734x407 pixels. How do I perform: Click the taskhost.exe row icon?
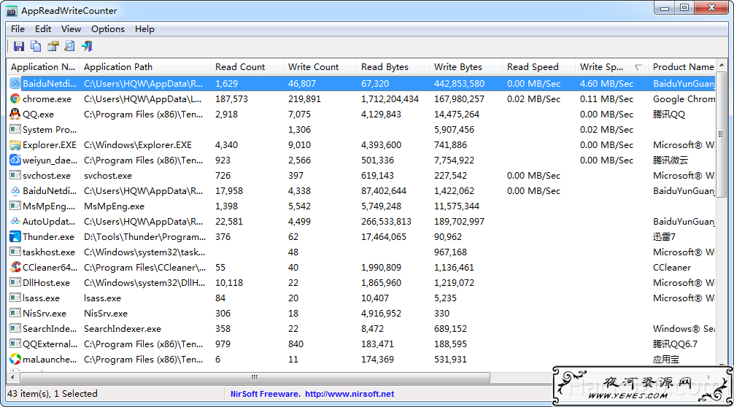tap(15, 252)
